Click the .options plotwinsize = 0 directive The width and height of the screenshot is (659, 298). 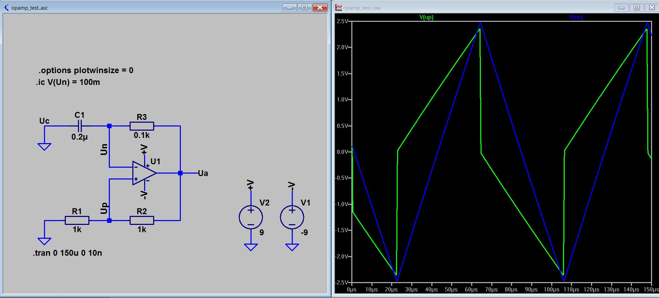point(86,70)
